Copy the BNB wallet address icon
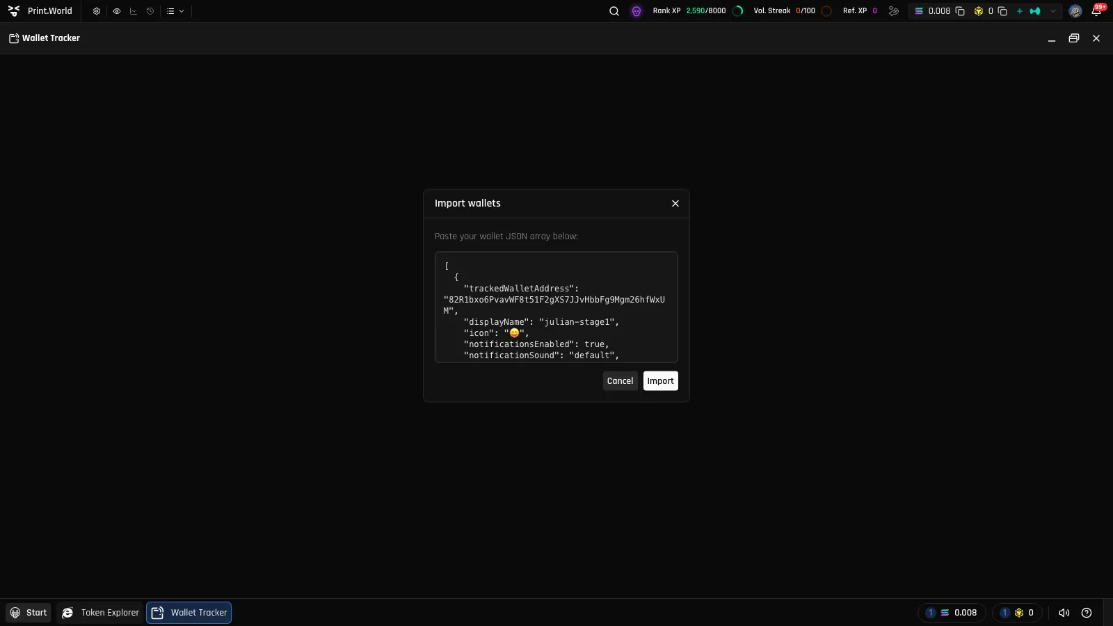This screenshot has height=626, width=1113. click(1002, 11)
